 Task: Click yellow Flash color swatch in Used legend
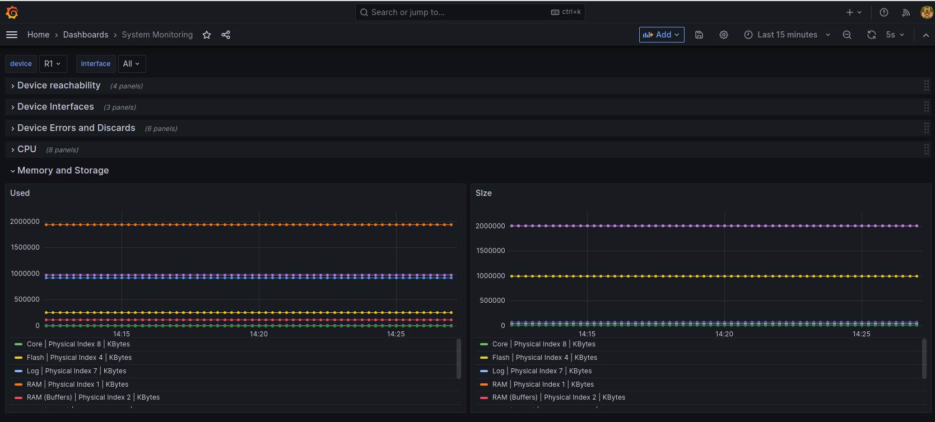(x=18, y=358)
